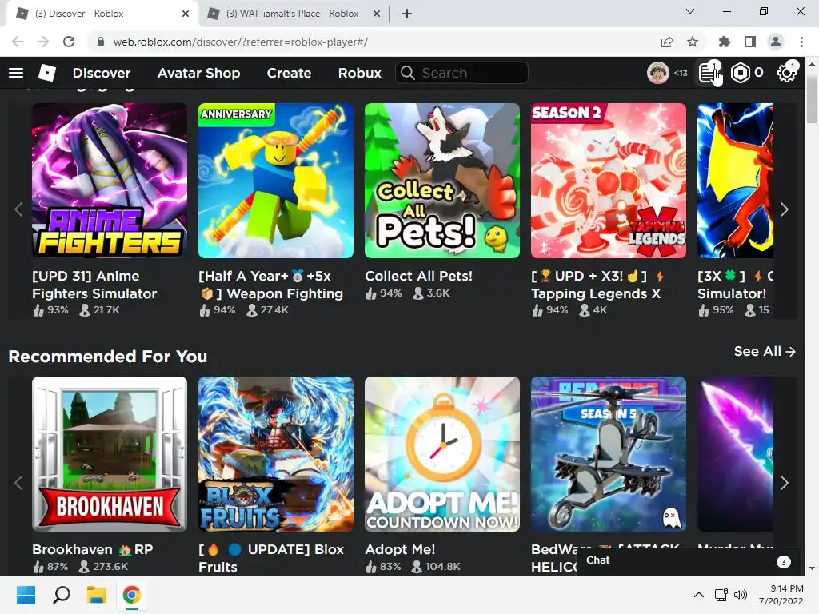Open the network status tray icon
819x614 pixels.
click(721, 595)
